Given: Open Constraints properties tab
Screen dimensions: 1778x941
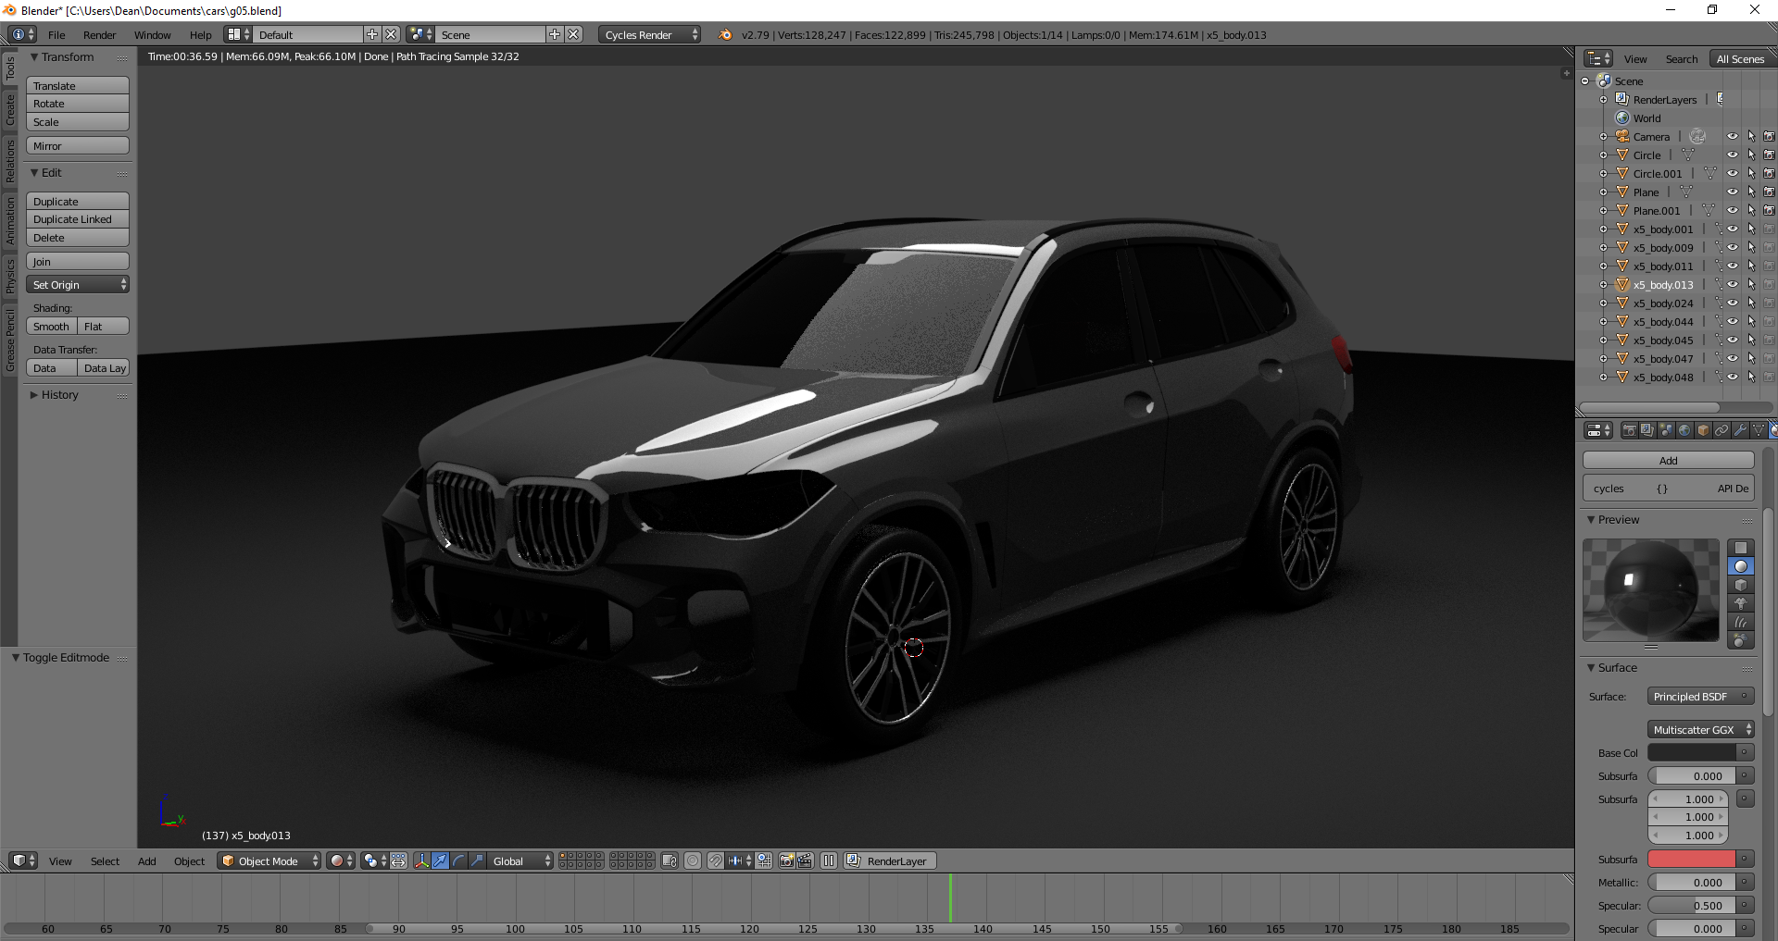Looking at the screenshot, I should (x=1722, y=430).
